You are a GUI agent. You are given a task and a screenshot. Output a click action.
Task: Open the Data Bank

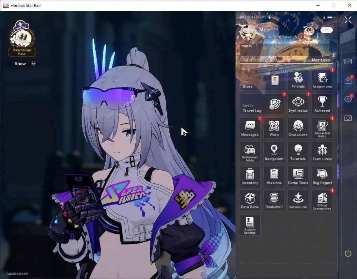click(x=250, y=201)
